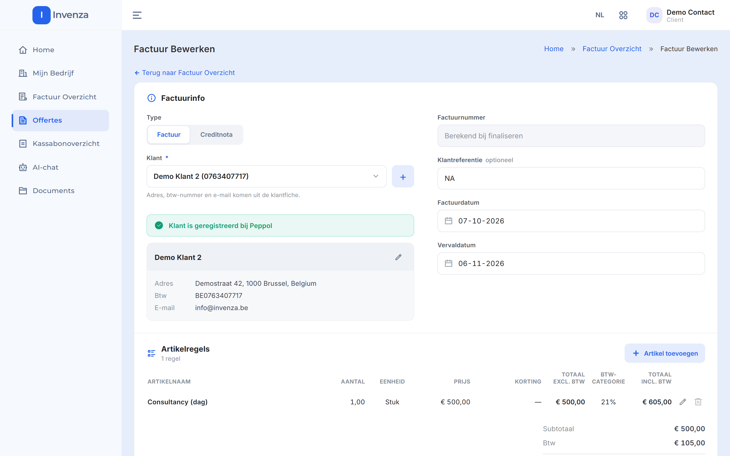Click Terug naar Factuur Overzicht link
This screenshot has height=456, width=730.
click(x=184, y=73)
